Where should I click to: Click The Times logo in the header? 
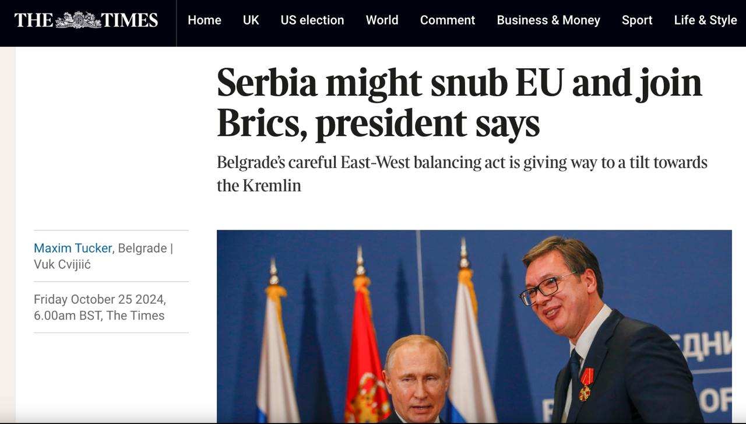pos(86,20)
